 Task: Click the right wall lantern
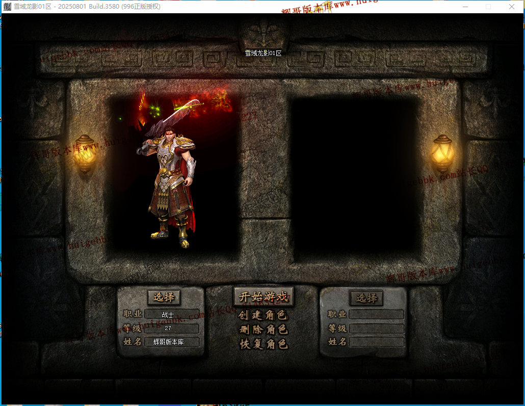click(442, 152)
